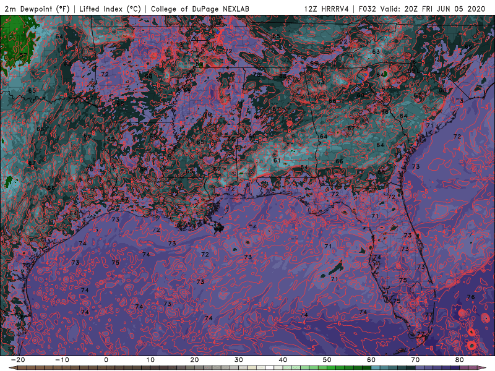Click the 30 label on the color scale
This screenshot has height=371, width=495.
[x=239, y=360]
